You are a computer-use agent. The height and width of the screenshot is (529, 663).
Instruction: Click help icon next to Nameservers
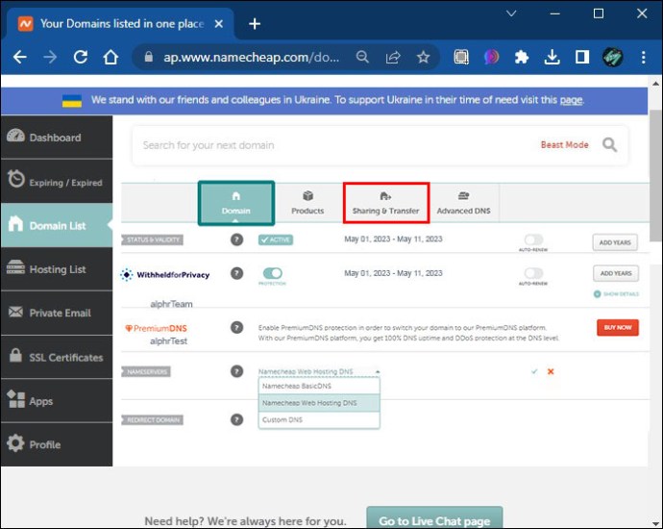[236, 370]
